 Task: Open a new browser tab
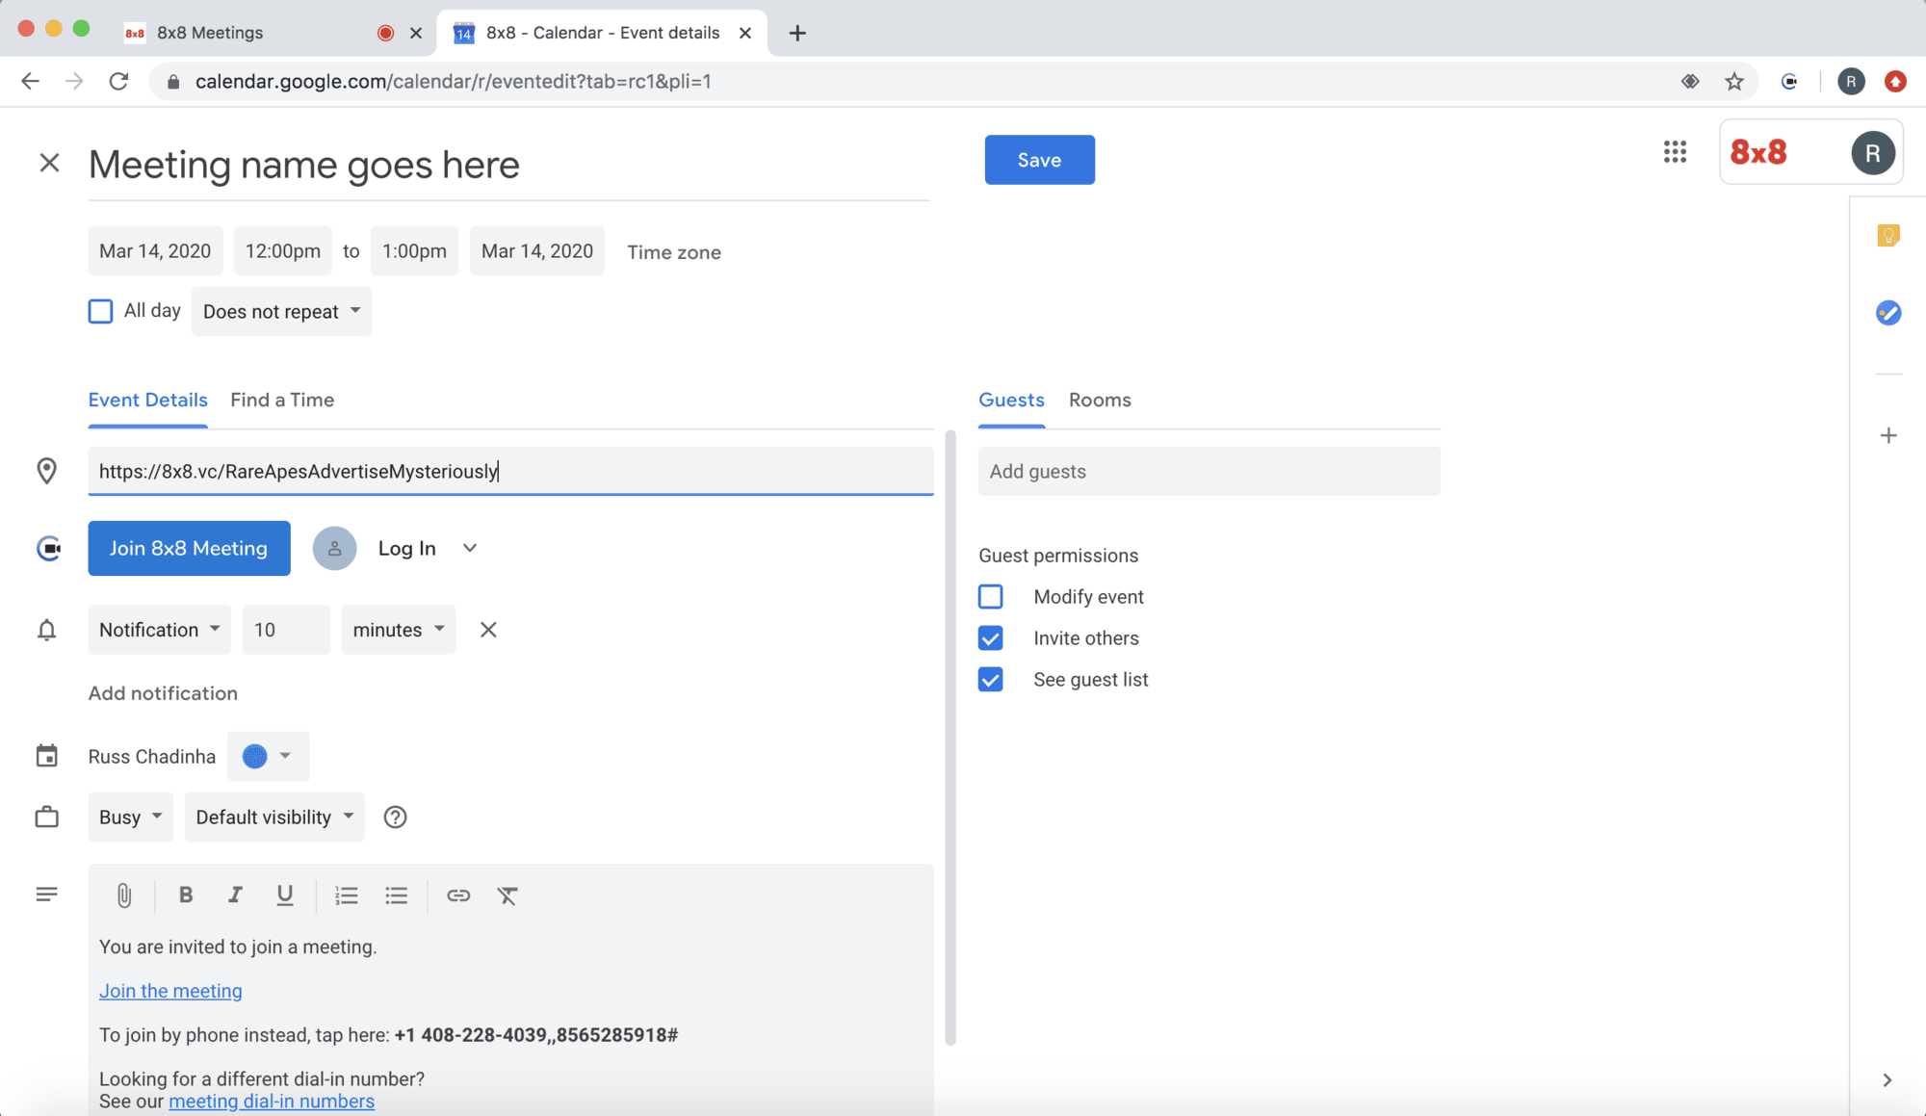pyautogui.click(x=797, y=33)
